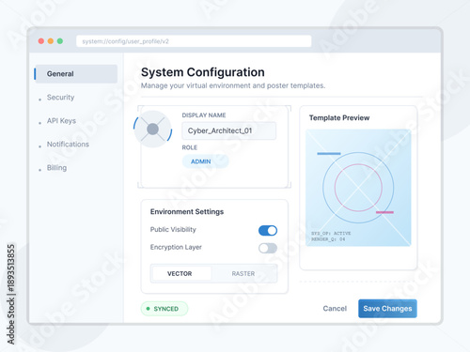Screen dimensions: 470x352
Task: Click the ADMIN role badge
Action: pyautogui.click(x=205, y=161)
